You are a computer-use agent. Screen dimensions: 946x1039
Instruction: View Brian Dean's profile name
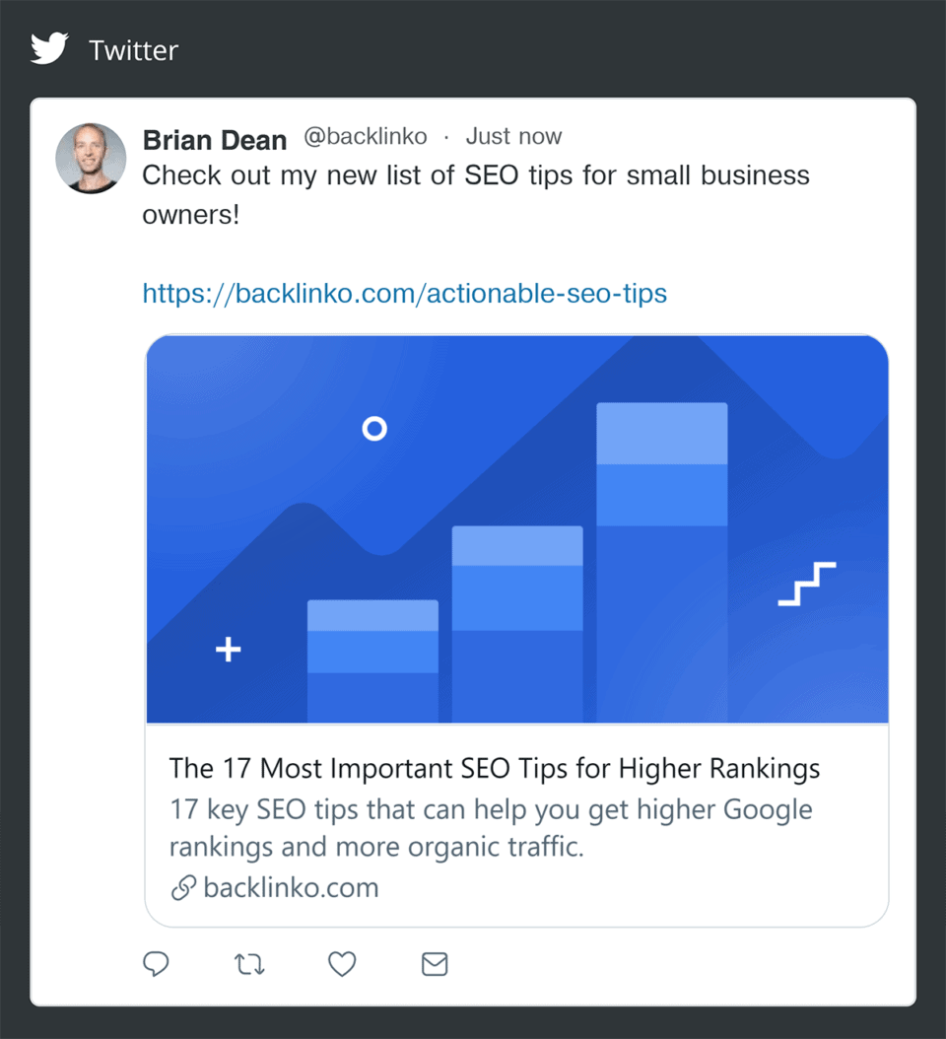click(x=214, y=140)
